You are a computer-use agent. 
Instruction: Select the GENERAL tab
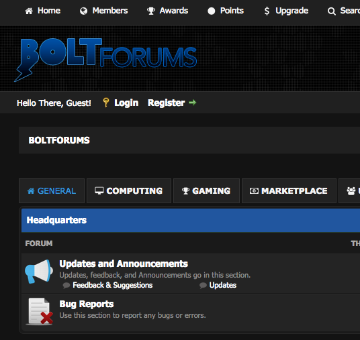tap(52, 190)
